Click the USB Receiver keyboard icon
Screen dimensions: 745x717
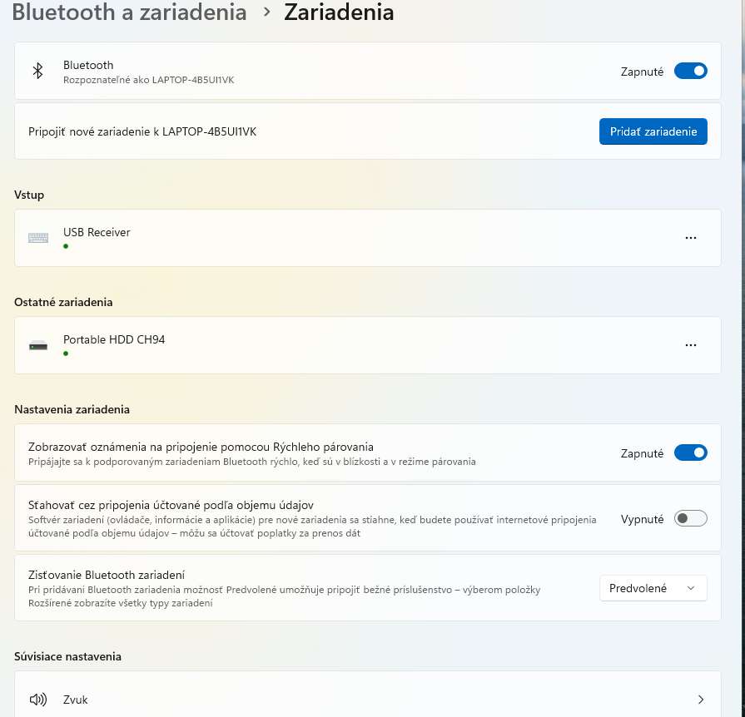(38, 238)
